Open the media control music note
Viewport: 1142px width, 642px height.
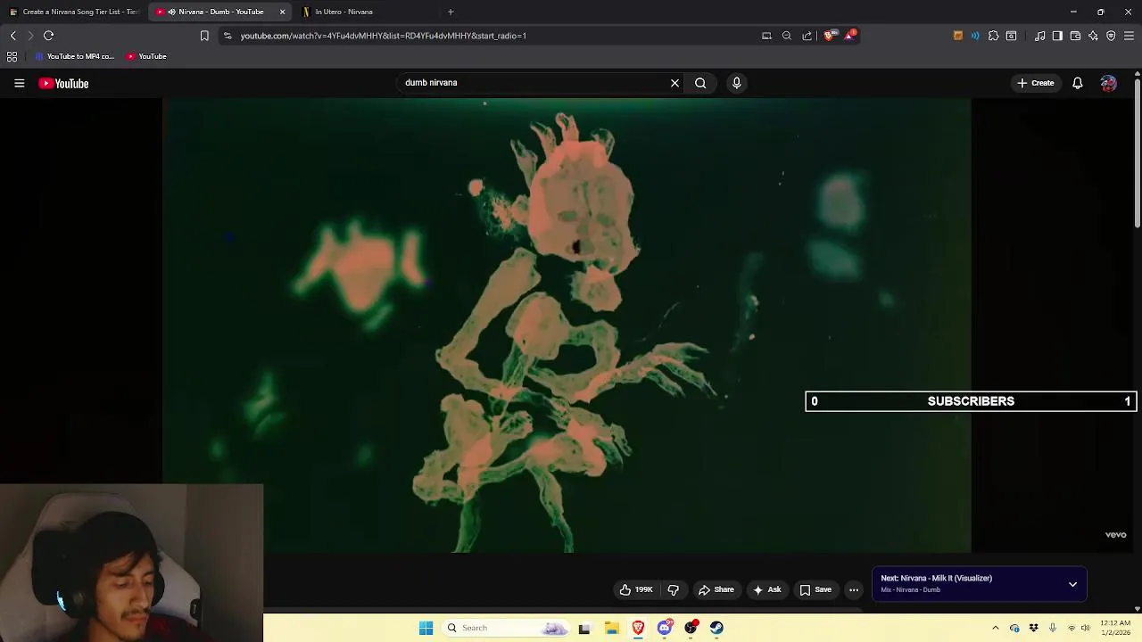coord(1039,36)
